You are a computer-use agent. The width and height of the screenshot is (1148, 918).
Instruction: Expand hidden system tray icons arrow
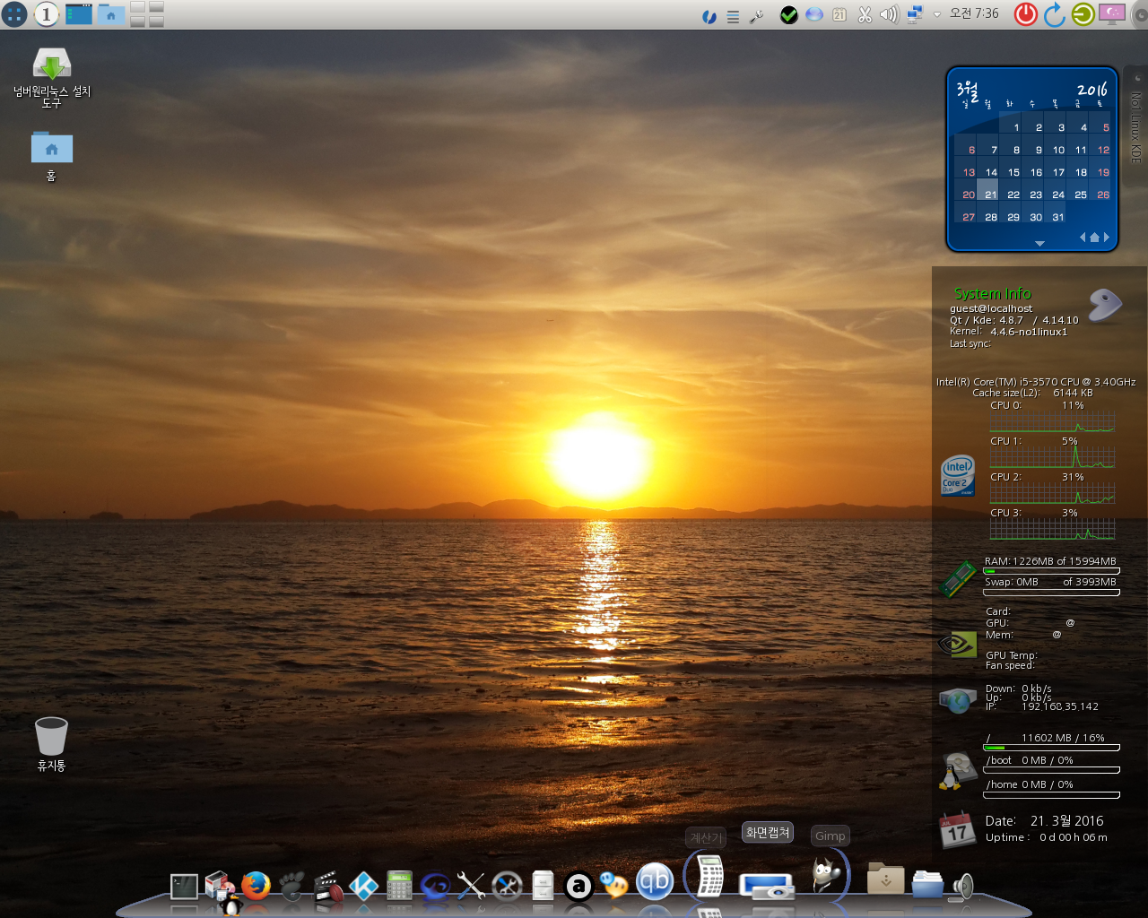936,14
